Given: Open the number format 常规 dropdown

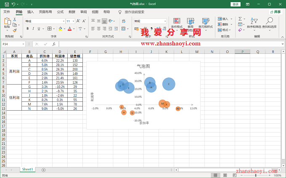Looking at the screenshot, I should tap(165, 21).
